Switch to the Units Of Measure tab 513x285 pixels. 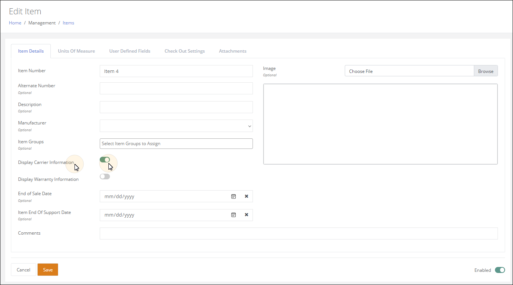76,51
